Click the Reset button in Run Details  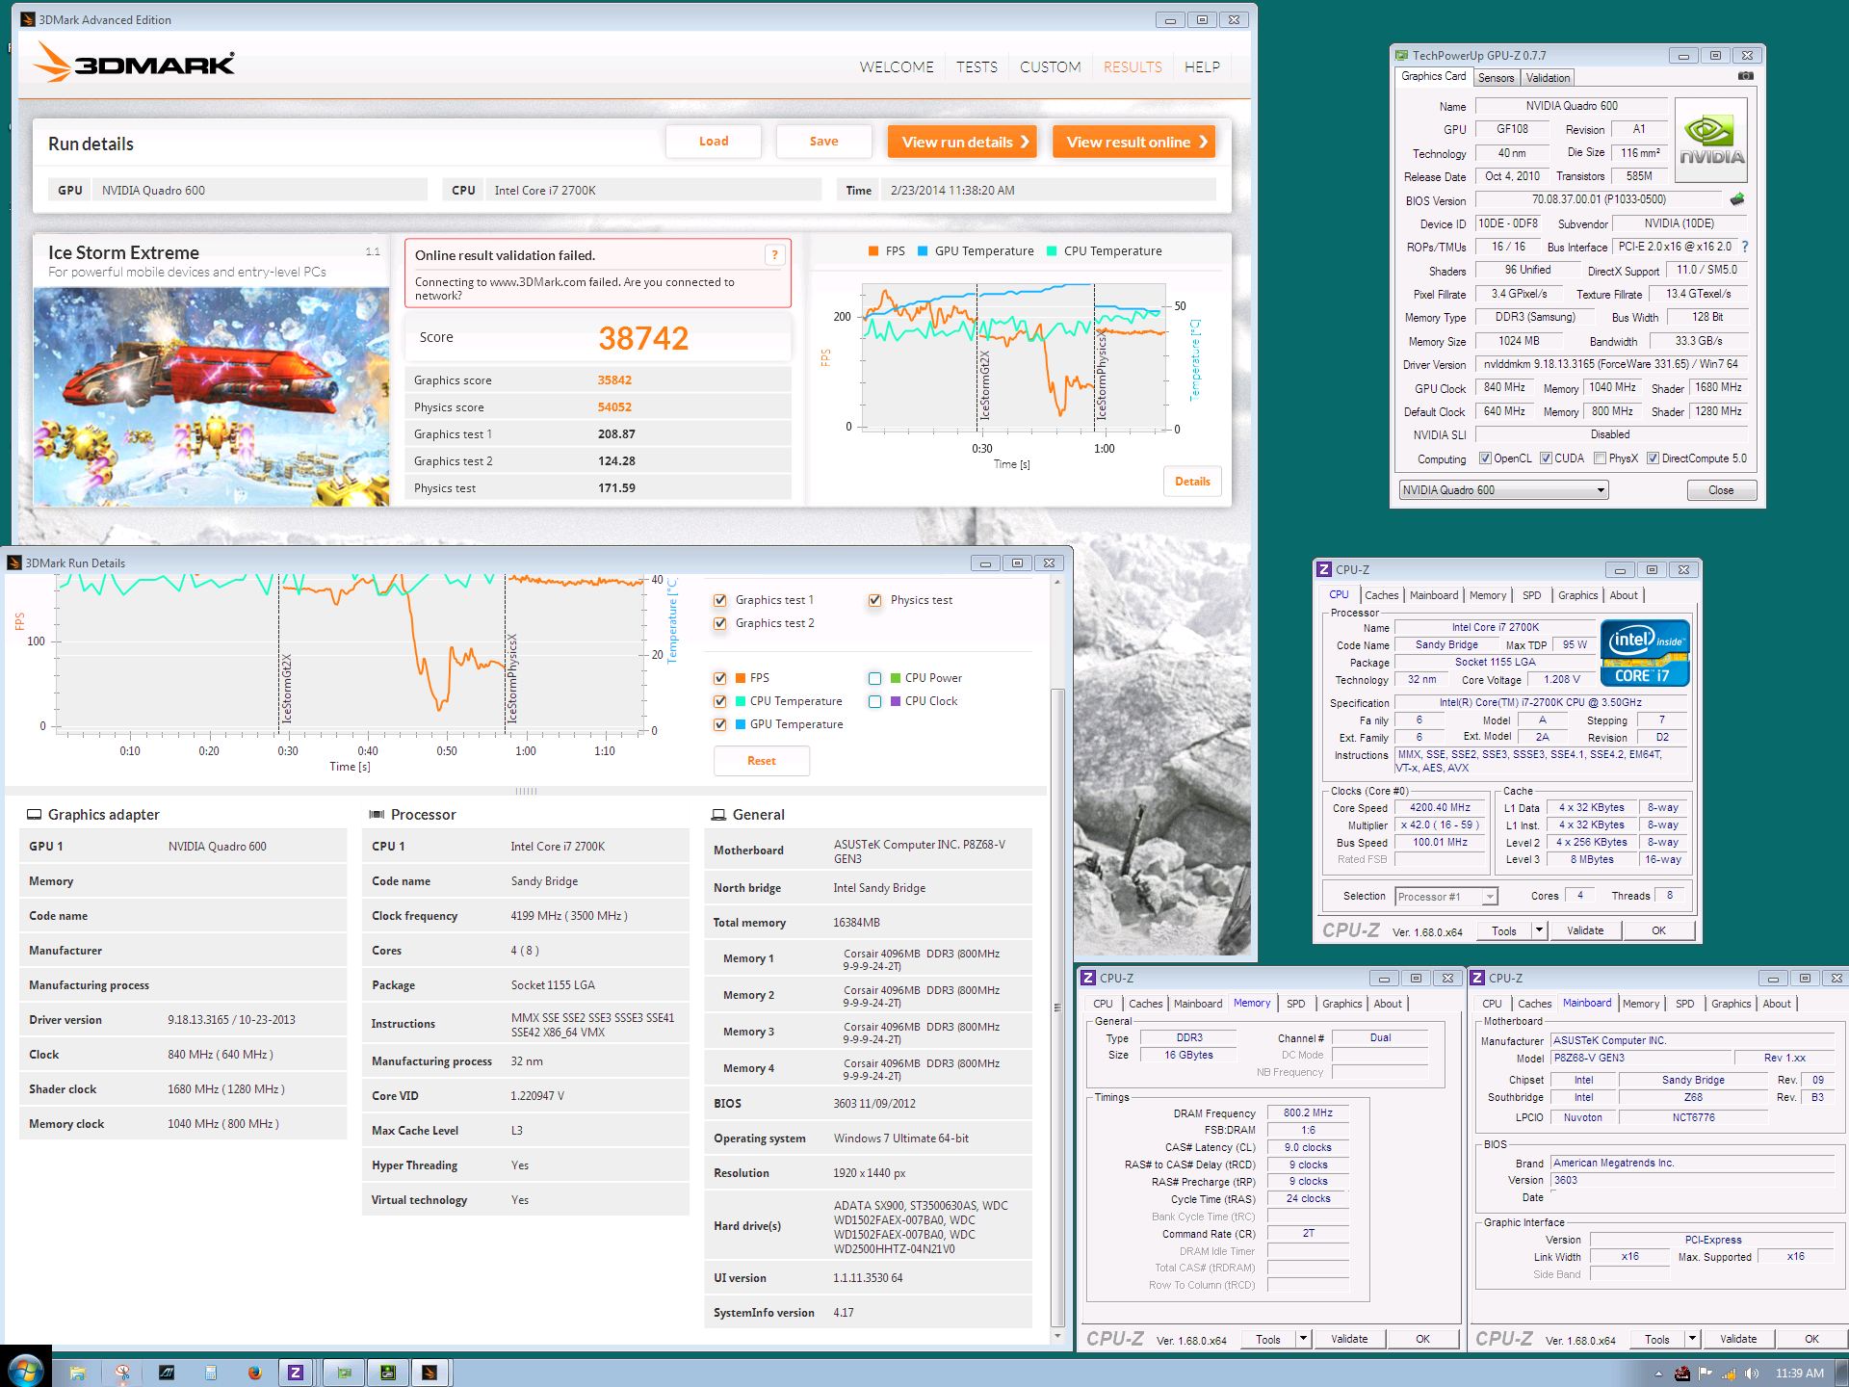tap(762, 761)
